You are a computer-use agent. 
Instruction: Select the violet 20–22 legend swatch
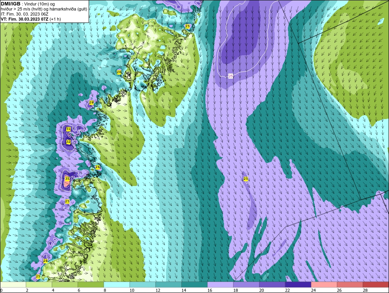coord(272,284)
